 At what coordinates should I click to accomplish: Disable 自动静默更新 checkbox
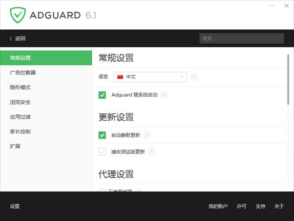[102, 135]
